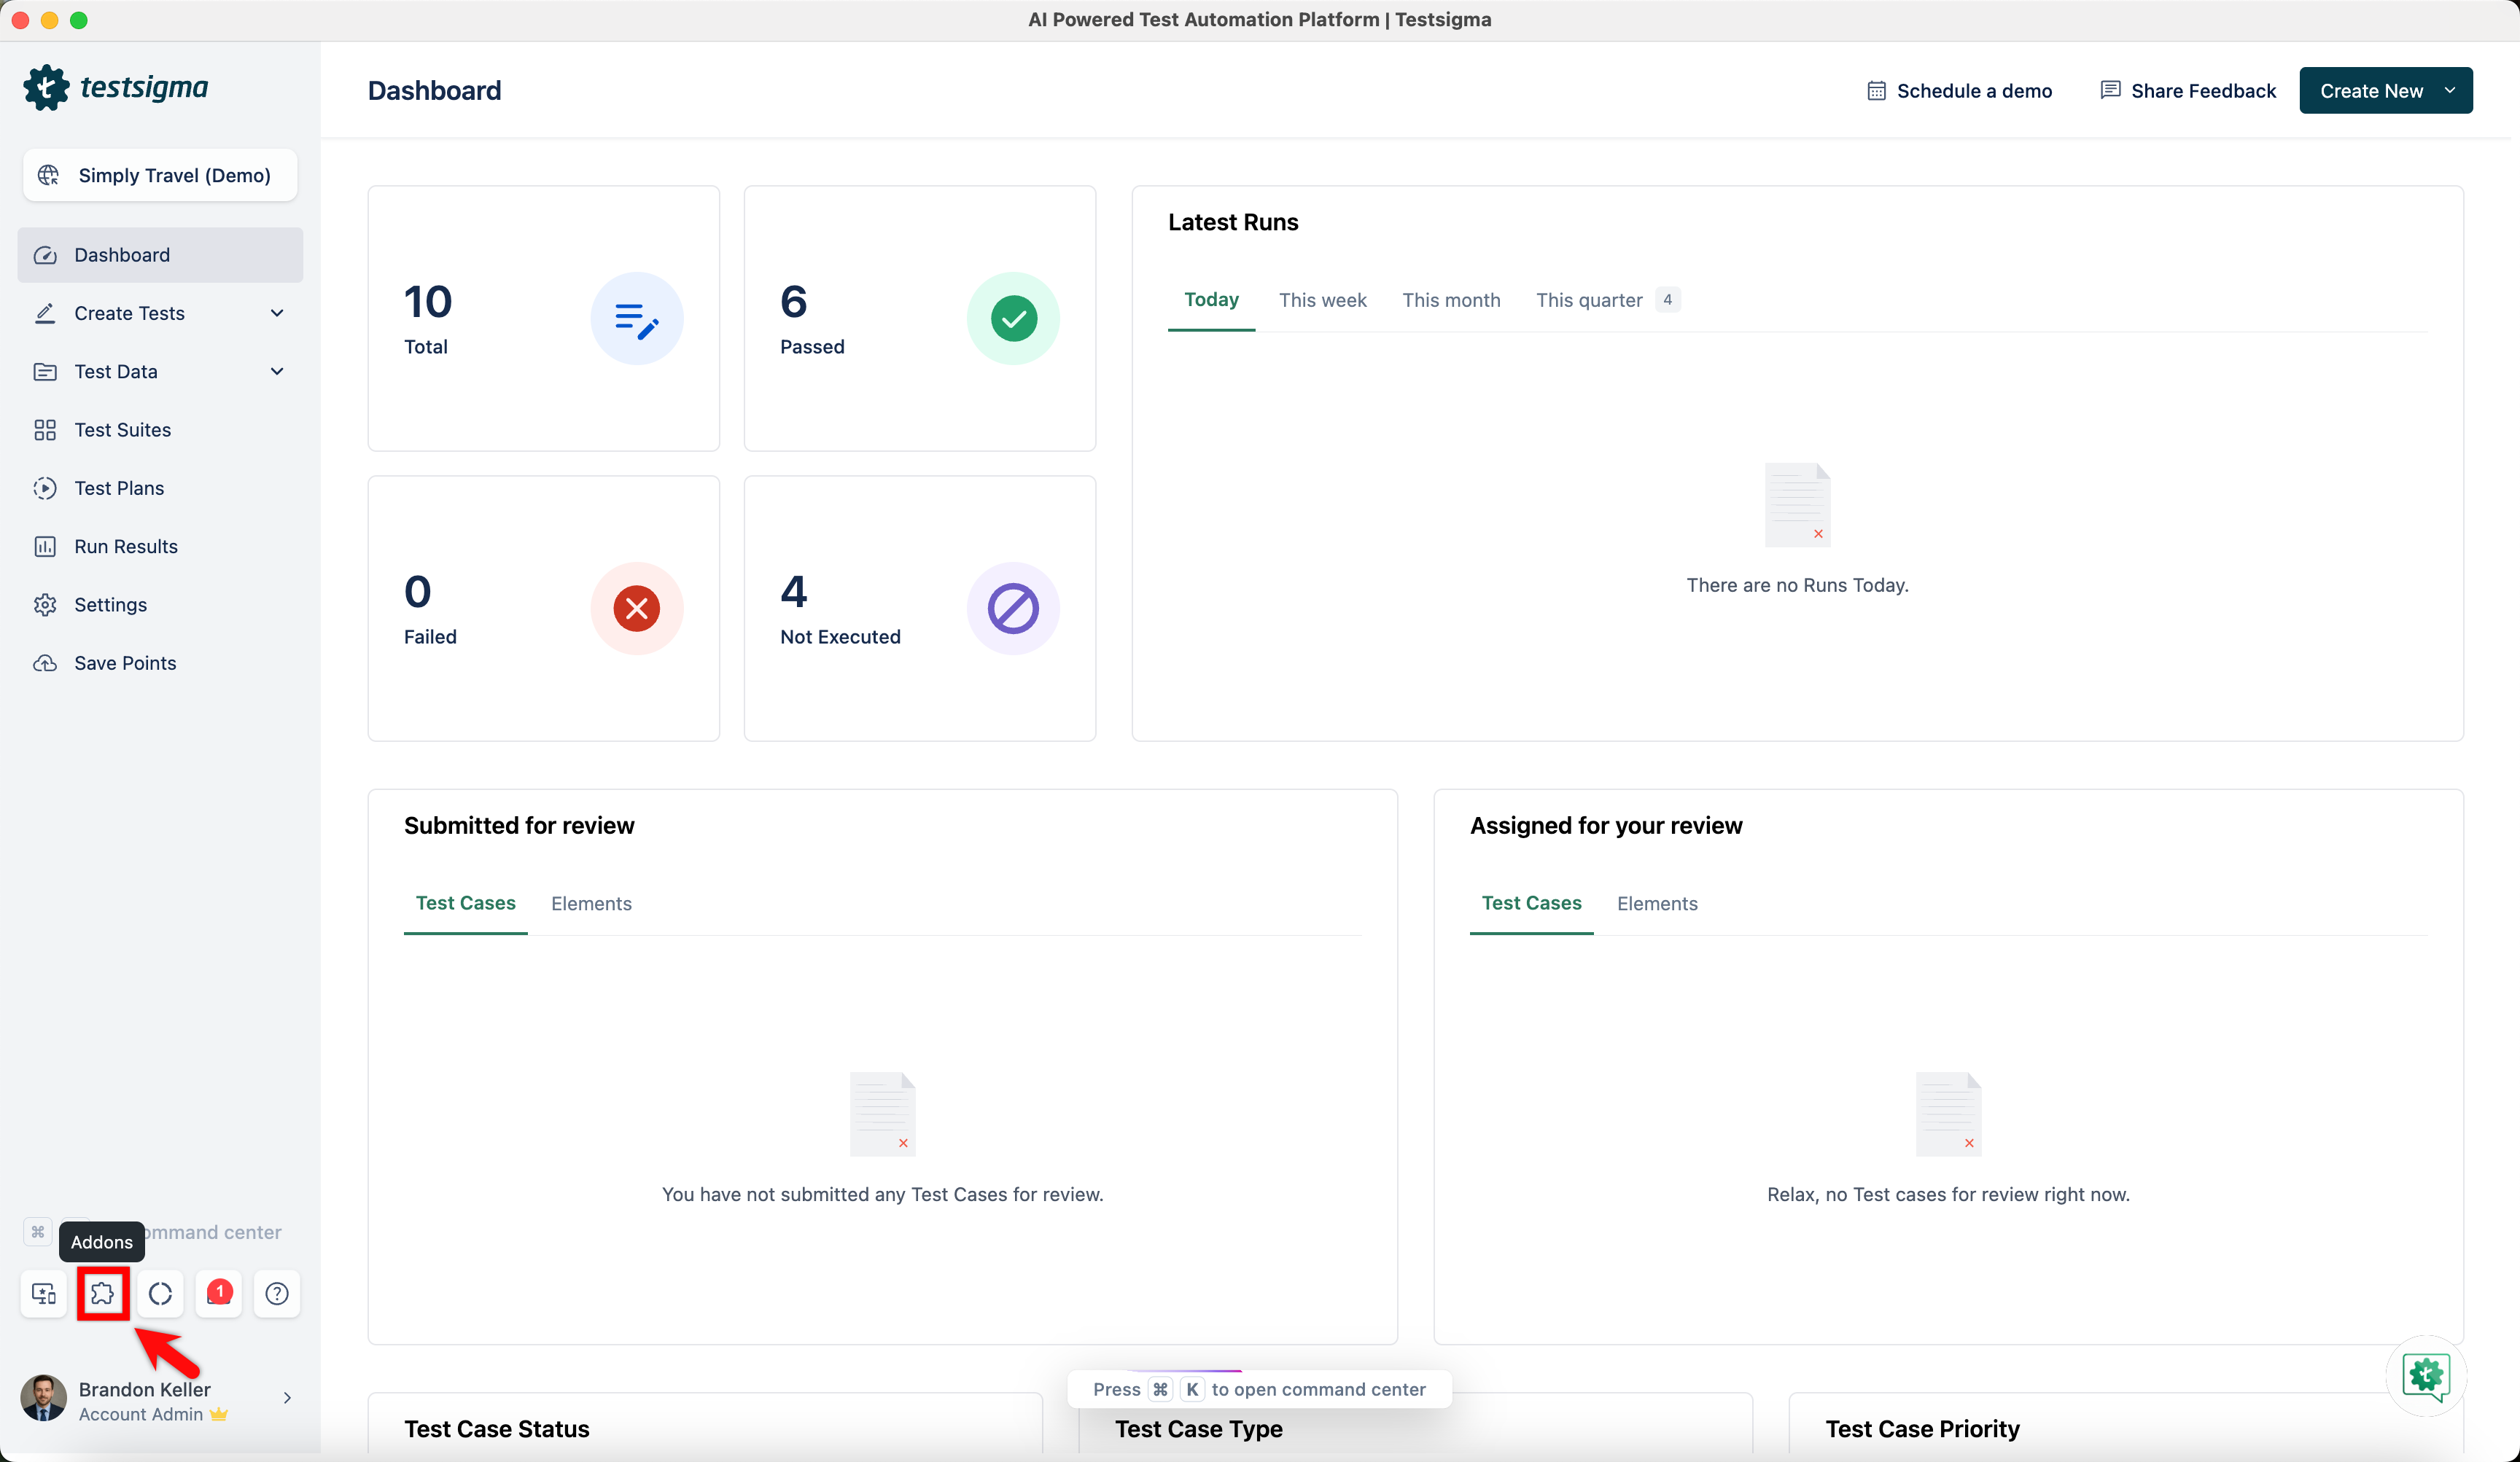Select This quarter tab in Latest Runs
The width and height of the screenshot is (2520, 1462).
pyautogui.click(x=1589, y=300)
